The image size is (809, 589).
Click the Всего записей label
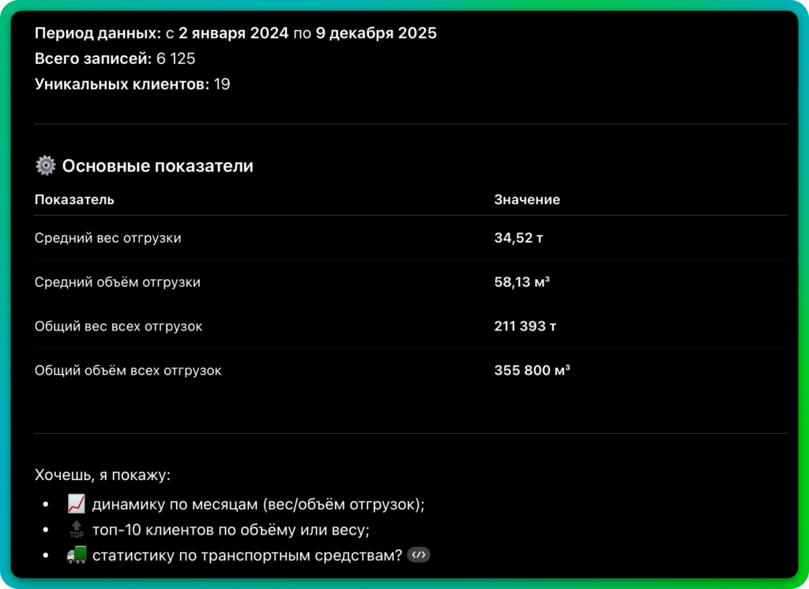click(93, 59)
